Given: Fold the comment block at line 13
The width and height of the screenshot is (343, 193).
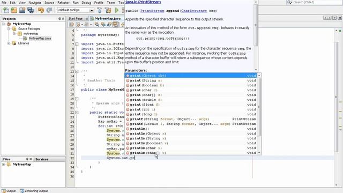Looking at the screenshot, I should coord(77,71).
